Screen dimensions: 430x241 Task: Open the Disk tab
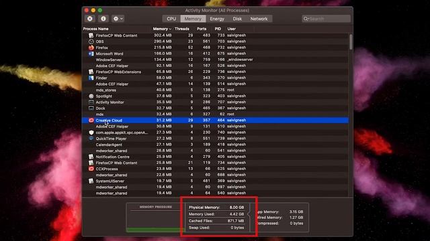[237, 19]
